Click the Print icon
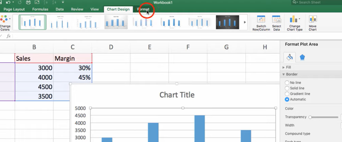Image resolution: width=342 pixels, height=142 pixels. pos(28,2)
